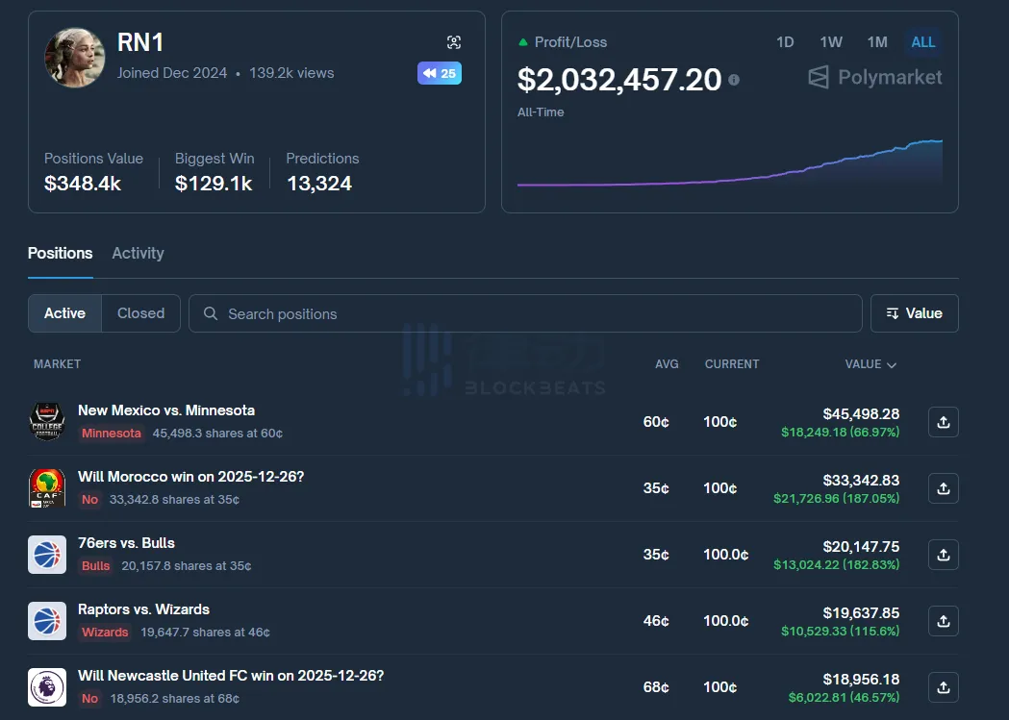Switch to Closed positions filter
1009x720 pixels.
click(x=140, y=313)
